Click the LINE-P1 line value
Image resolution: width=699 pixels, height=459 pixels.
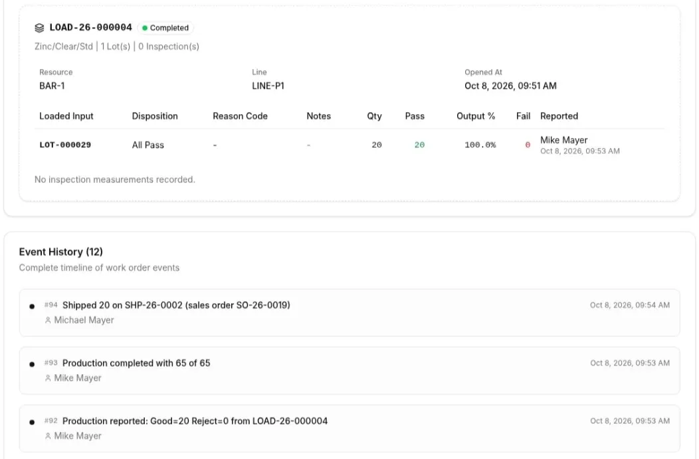(x=268, y=86)
